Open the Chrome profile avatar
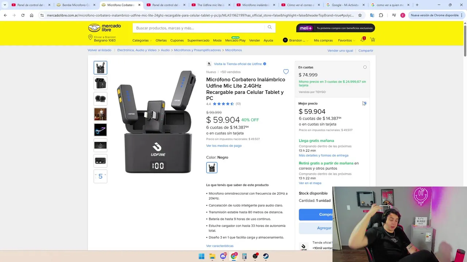Viewport: 467px width, 262px height. point(402,15)
